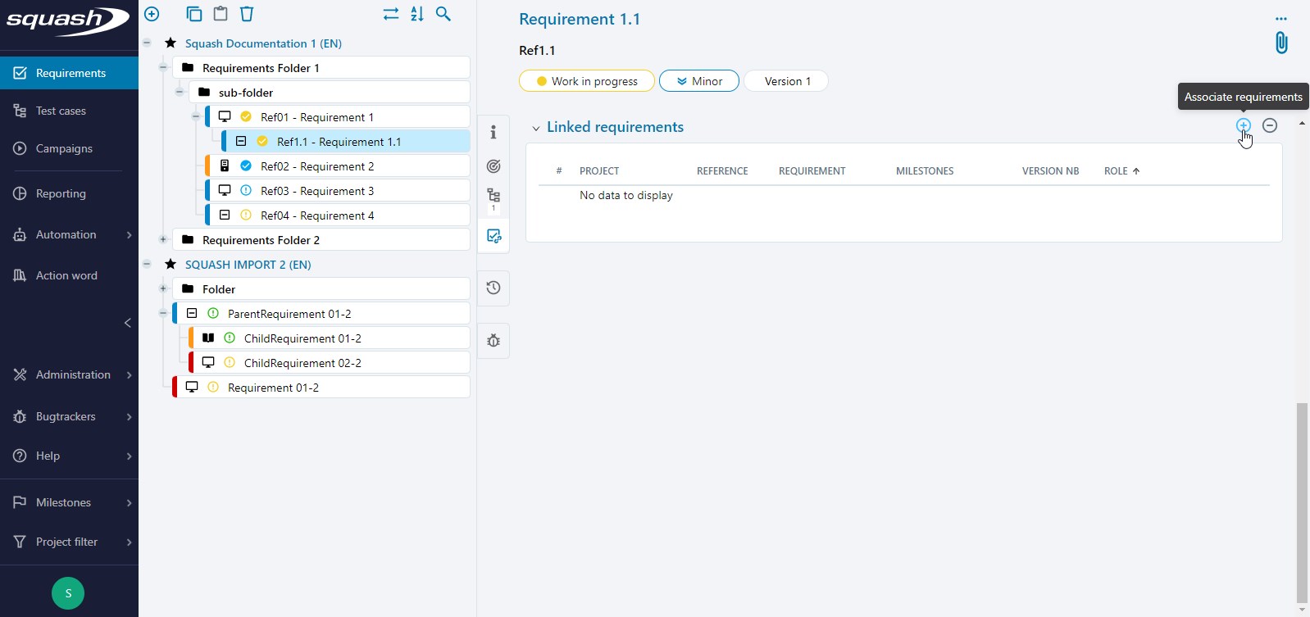Click the copy icon in tree toolbar
This screenshot has height=617, width=1310.
[194, 14]
